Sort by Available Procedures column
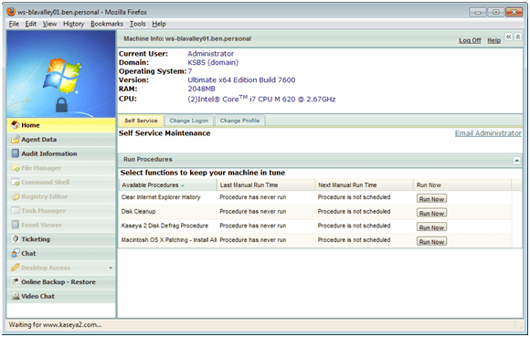Viewport: 530px width, 337px height. [167, 185]
